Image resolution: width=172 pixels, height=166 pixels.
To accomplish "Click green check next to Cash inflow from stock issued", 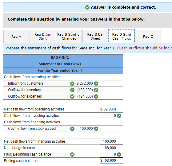I will [72, 129].
